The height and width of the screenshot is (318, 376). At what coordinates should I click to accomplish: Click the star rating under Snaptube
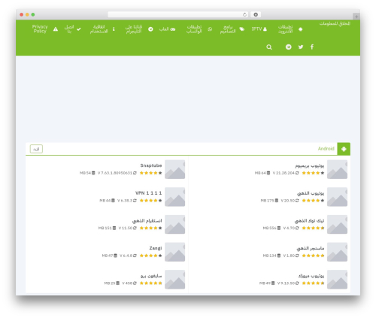[x=151, y=173]
